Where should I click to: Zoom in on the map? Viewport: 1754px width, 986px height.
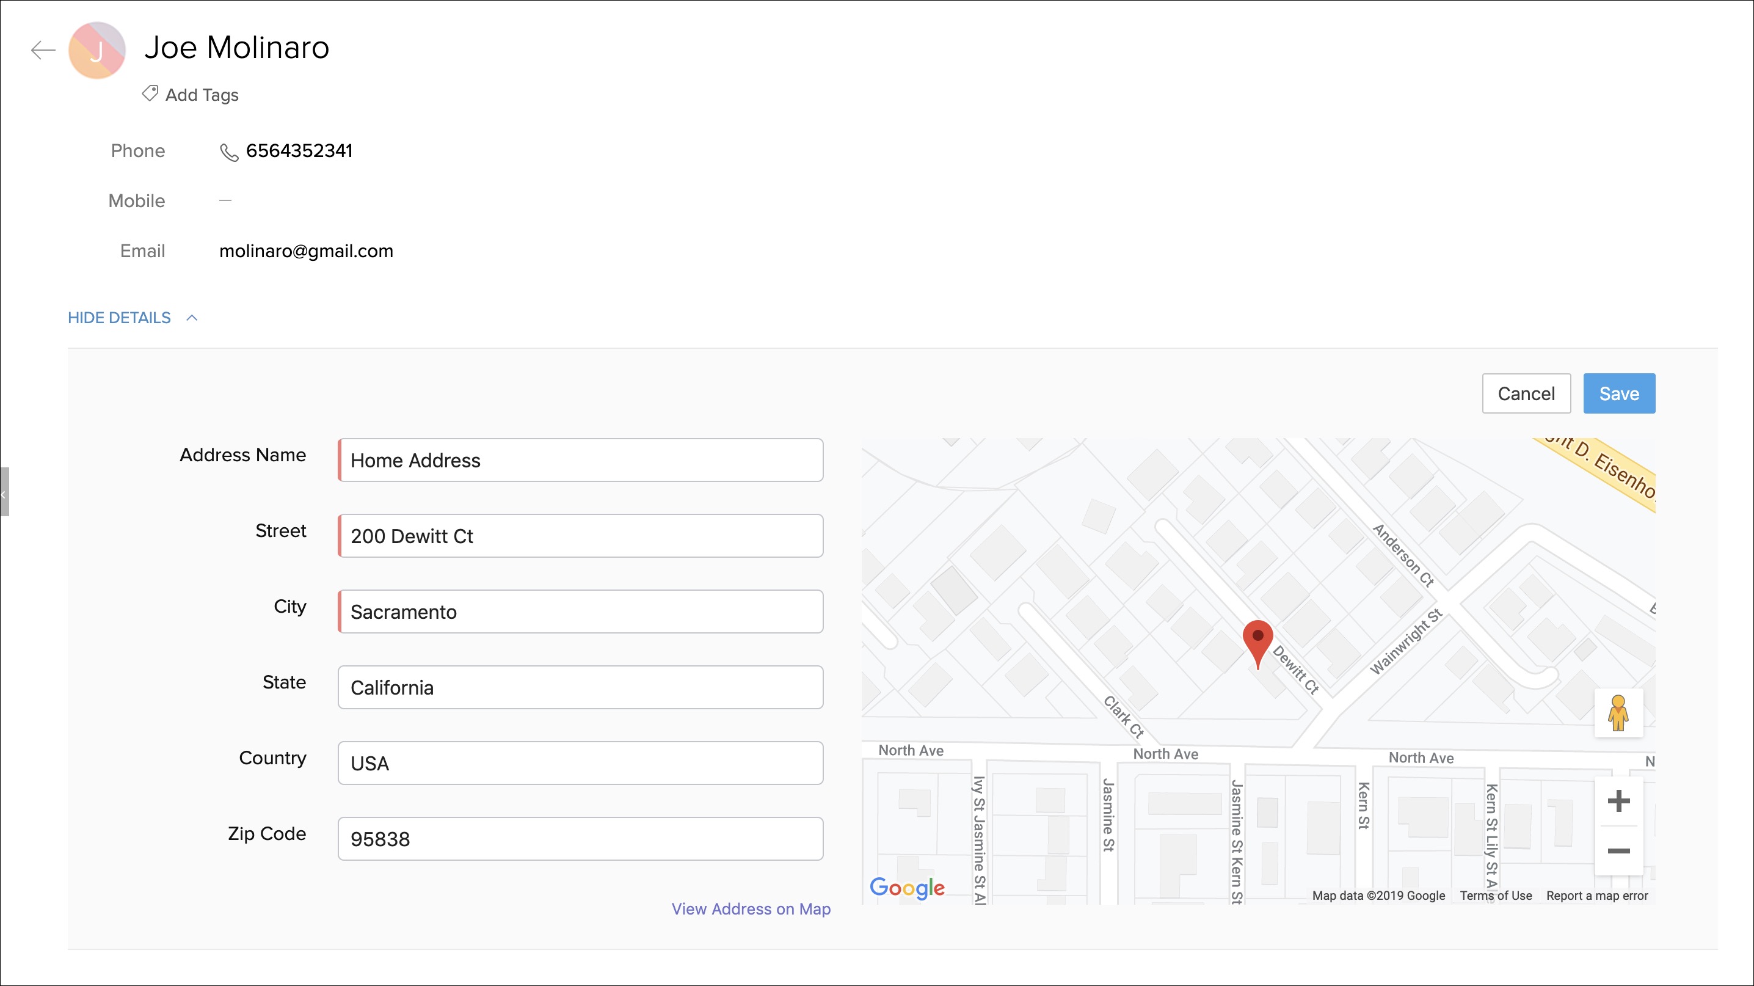(1618, 801)
